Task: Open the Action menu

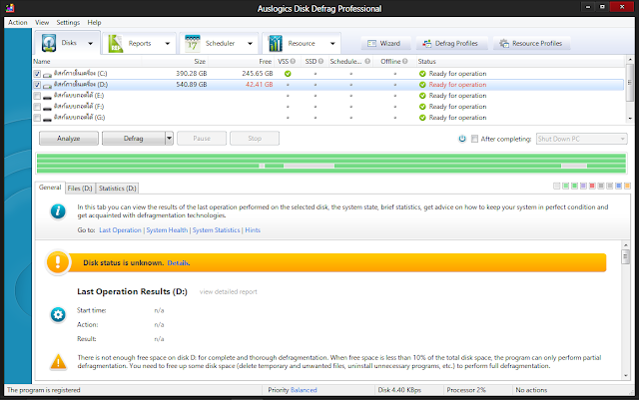Action: click(x=18, y=22)
